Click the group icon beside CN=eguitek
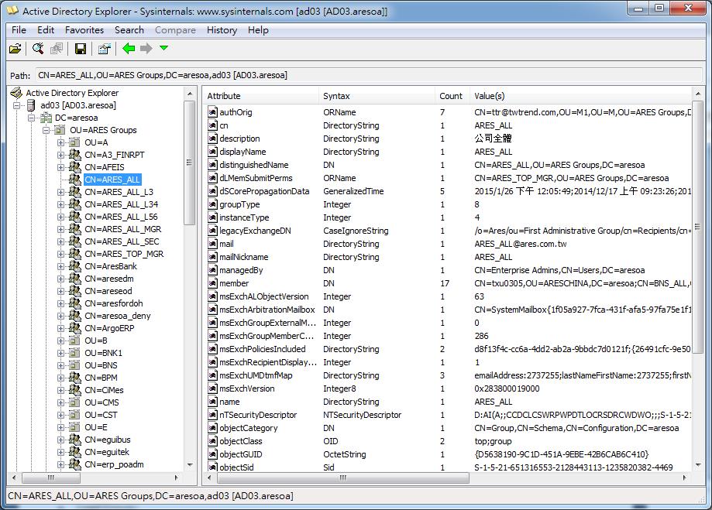Image resolution: width=712 pixels, height=510 pixels. (75, 452)
